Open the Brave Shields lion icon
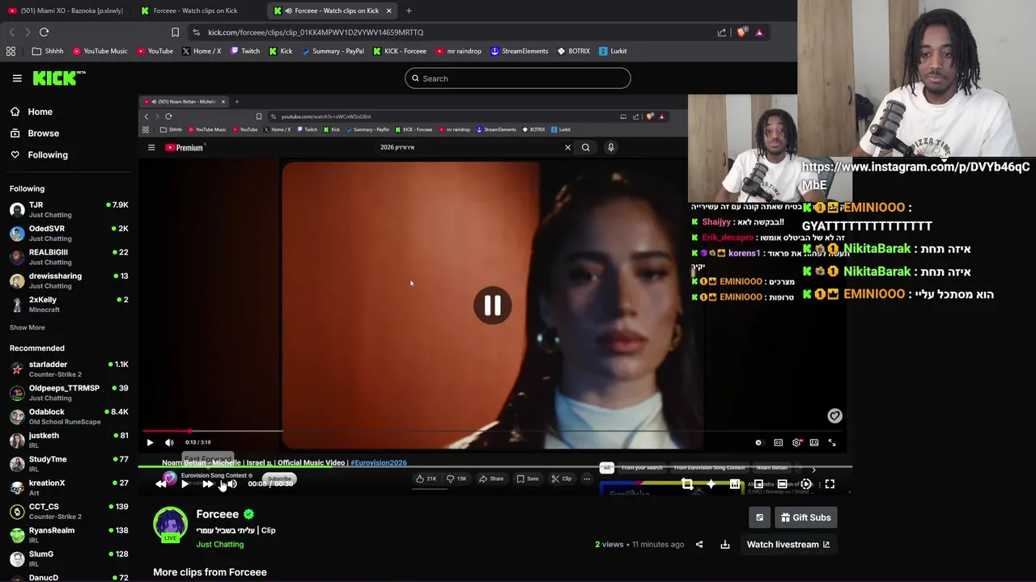The image size is (1036, 582). coord(741,32)
